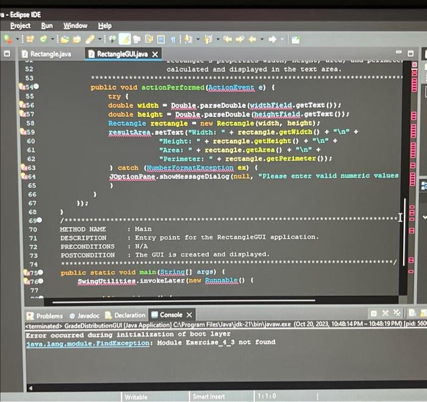Collapse the Main comment block fold at line 69
Screen dimensions: 427x402
[x=40, y=220]
